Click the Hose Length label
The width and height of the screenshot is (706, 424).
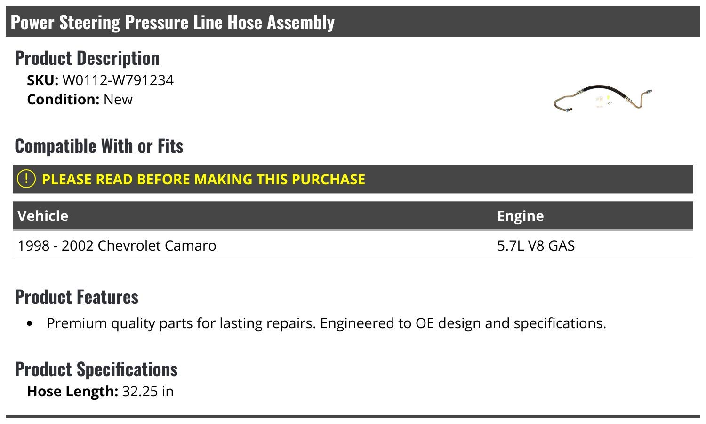coord(72,392)
